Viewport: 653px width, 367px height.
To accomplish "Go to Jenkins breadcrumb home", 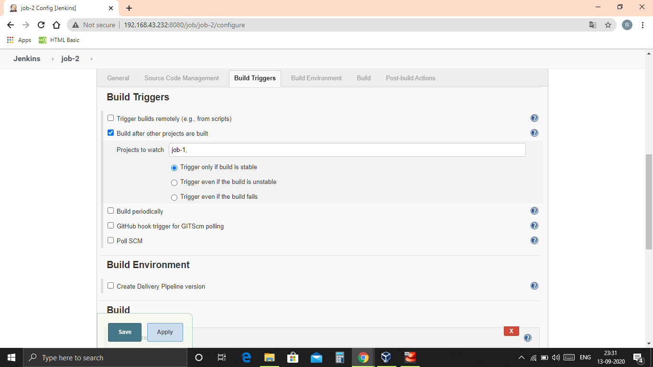I will tap(27, 59).
